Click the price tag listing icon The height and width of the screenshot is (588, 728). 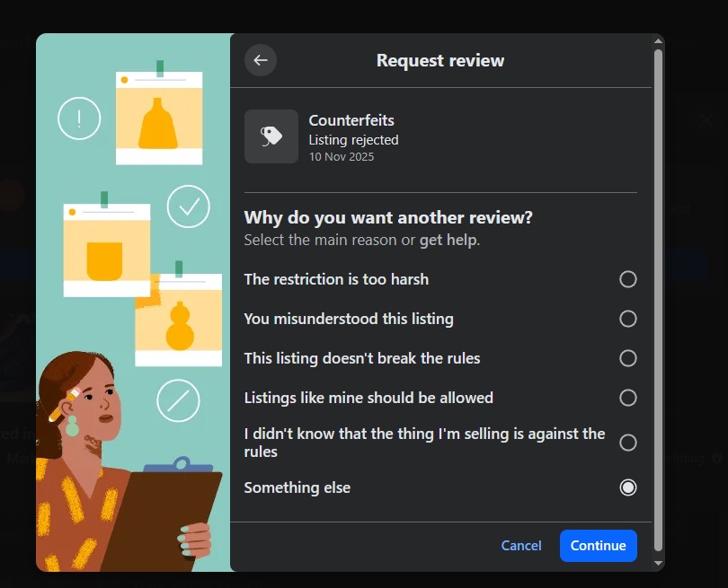[271, 136]
